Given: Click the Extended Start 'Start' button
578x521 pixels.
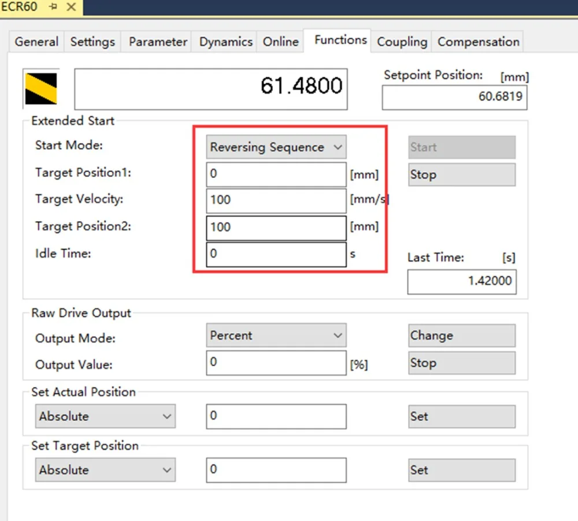Looking at the screenshot, I should tap(461, 147).
